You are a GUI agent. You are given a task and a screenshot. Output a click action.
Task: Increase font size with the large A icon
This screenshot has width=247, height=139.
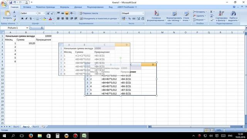pos(48,14)
